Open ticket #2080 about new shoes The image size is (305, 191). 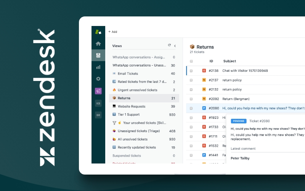(x=263, y=108)
